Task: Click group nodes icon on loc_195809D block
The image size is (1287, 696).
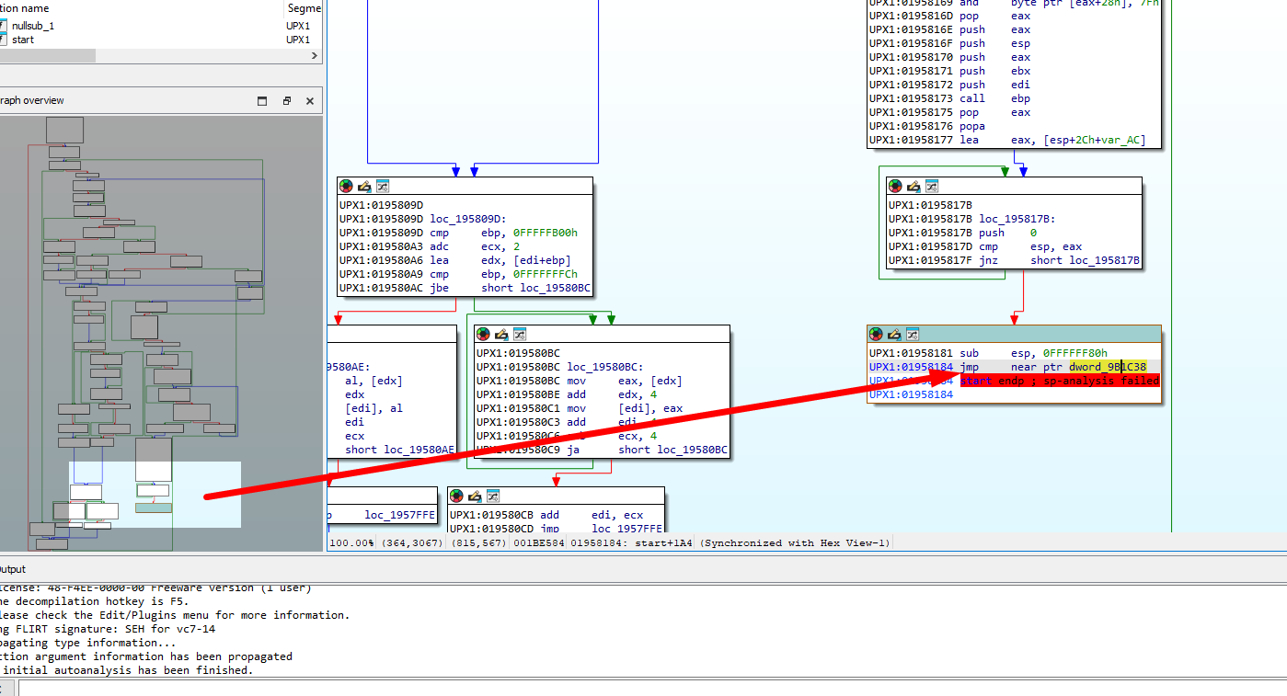Action: 383,186
